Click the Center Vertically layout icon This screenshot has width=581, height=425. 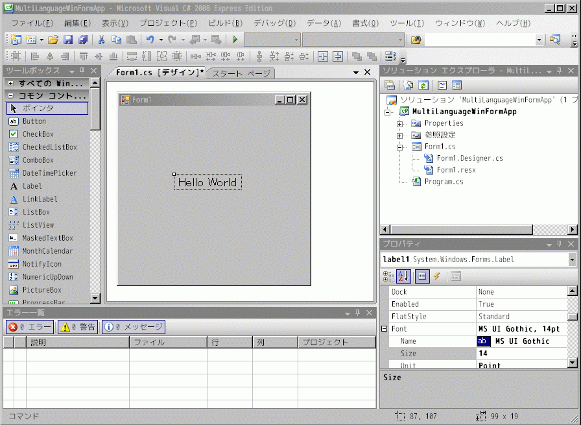tap(338, 56)
